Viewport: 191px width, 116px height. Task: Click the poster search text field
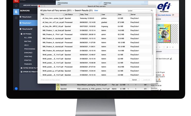click(x=139, y=11)
